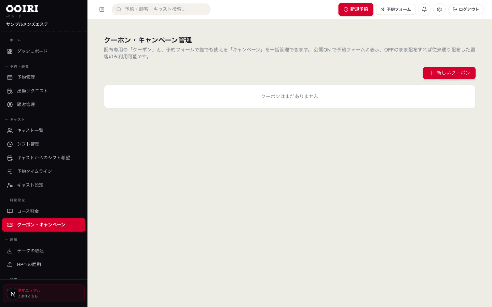Open ダッシュボード in the sidebar
The width and height of the screenshot is (492, 307).
(x=44, y=51)
